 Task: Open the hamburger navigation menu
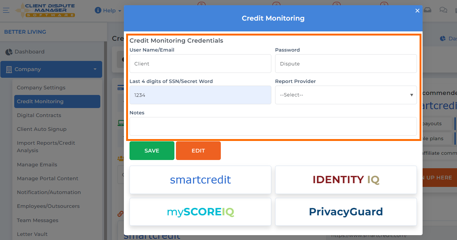click(6, 10)
